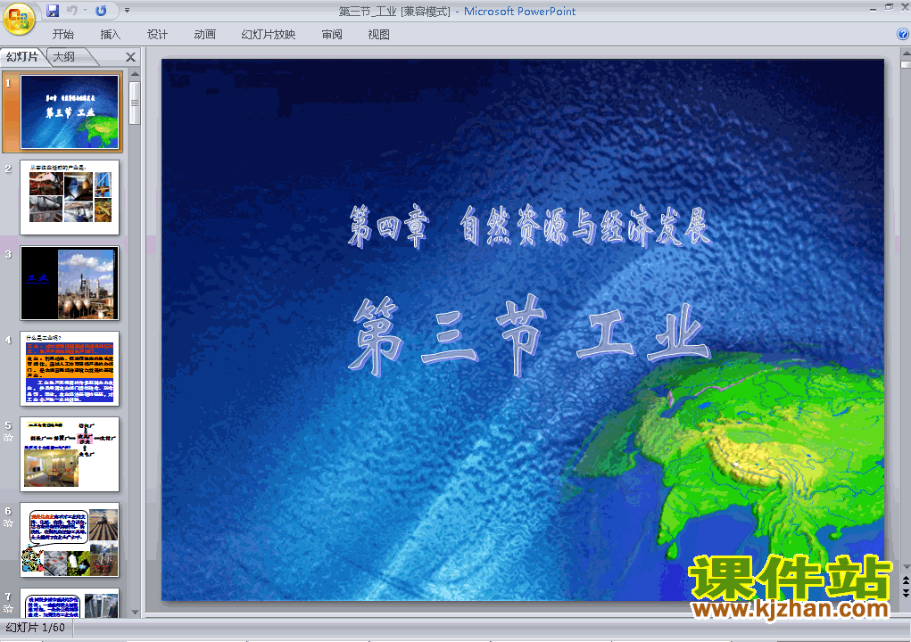Screen dimensions: 911x642
Task: Select slide 1 thumbnail
Action: point(70,111)
